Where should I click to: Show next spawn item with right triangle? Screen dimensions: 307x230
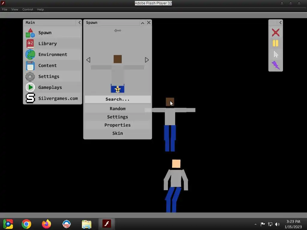point(147,60)
